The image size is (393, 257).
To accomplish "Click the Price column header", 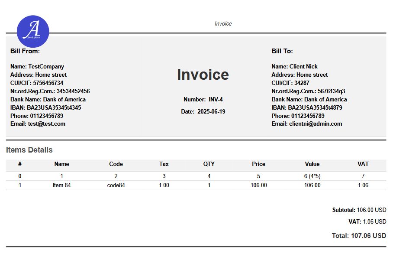I will pos(258,164).
